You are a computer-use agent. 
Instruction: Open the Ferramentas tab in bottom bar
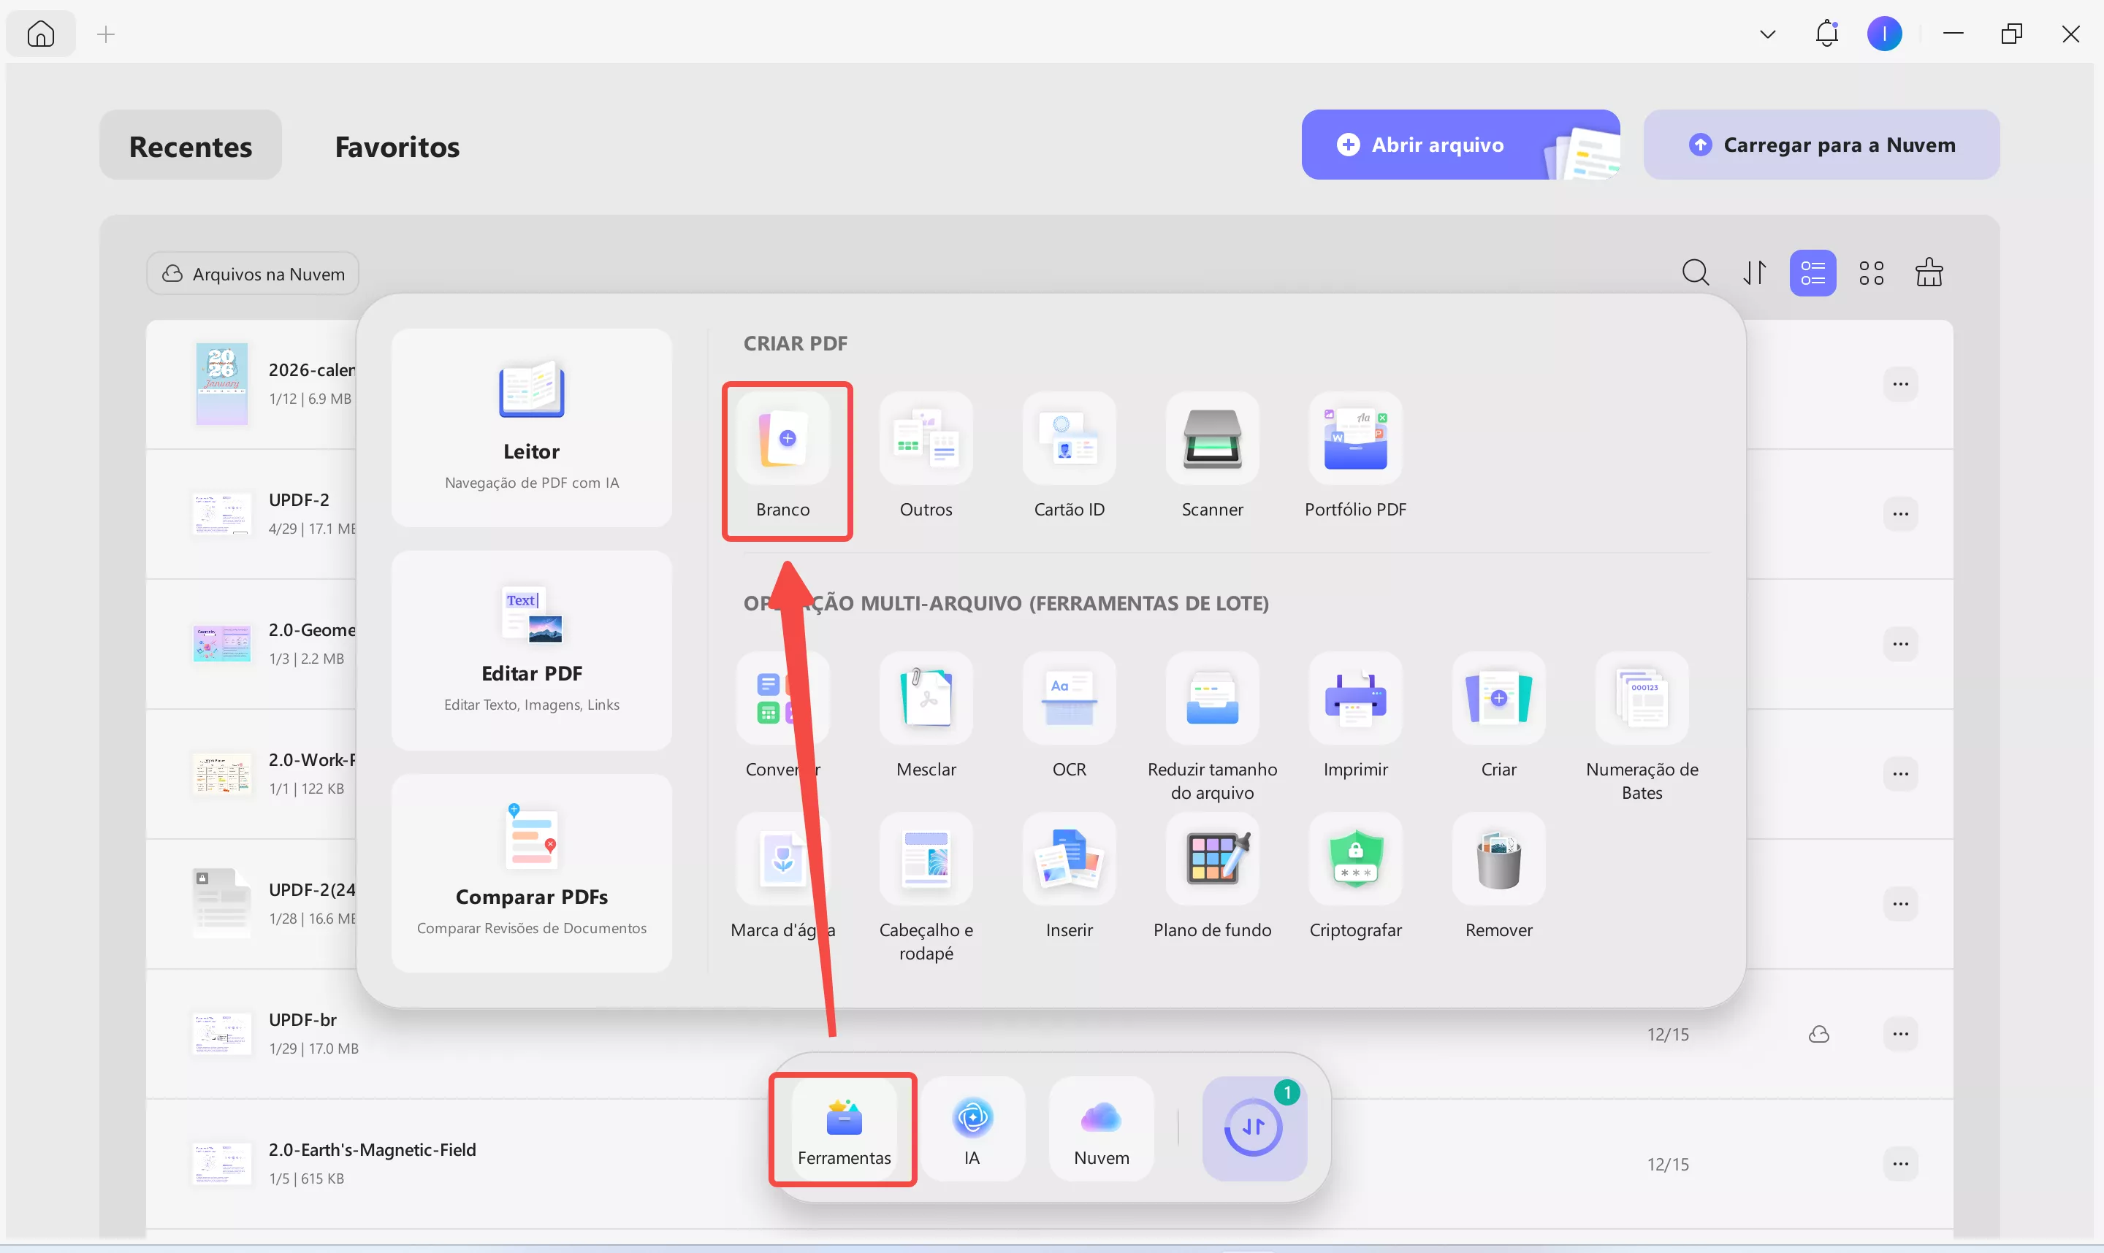point(843,1130)
